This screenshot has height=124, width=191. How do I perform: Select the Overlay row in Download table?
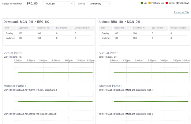pyautogui.click(x=47, y=33)
